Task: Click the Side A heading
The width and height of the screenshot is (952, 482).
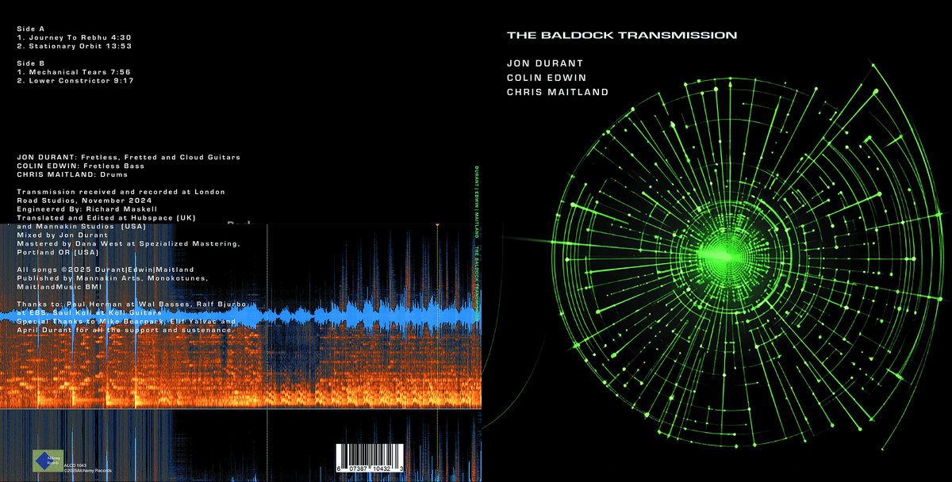Action: click(x=32, y=27)
